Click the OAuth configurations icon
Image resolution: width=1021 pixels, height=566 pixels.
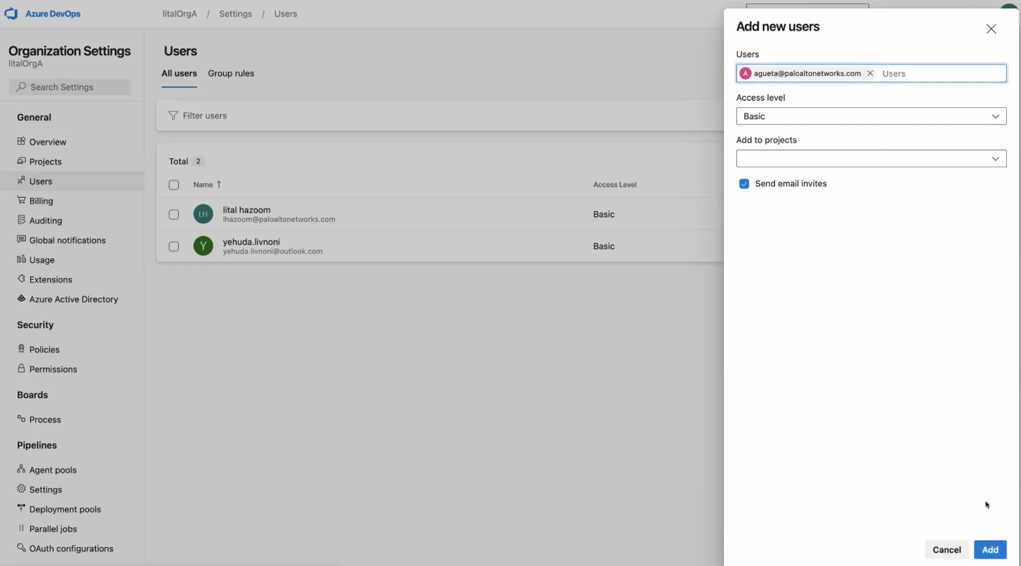click(21, 548)
